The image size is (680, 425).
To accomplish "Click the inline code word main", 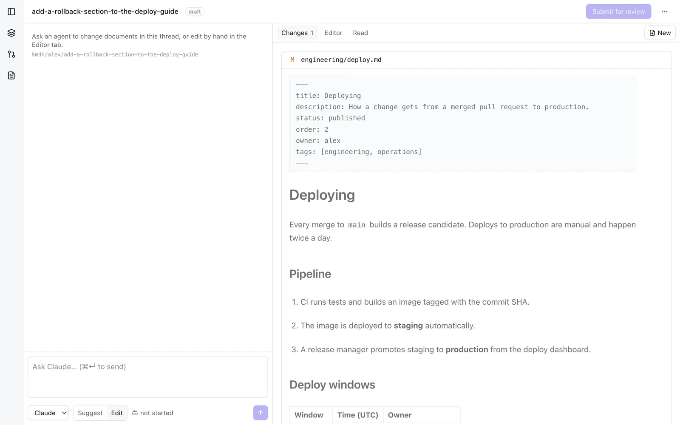I will point(357,225).
